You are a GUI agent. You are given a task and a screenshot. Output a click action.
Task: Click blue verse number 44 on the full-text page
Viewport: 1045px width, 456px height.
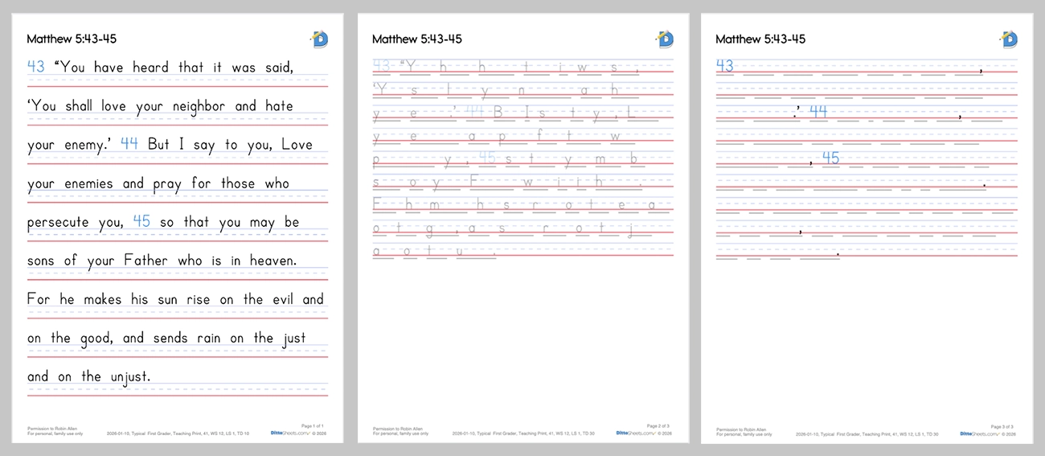click(130, 144)
